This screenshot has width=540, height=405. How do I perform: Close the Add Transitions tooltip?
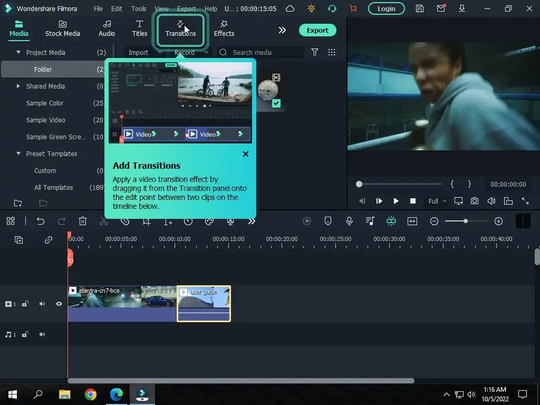coord(246,154)
